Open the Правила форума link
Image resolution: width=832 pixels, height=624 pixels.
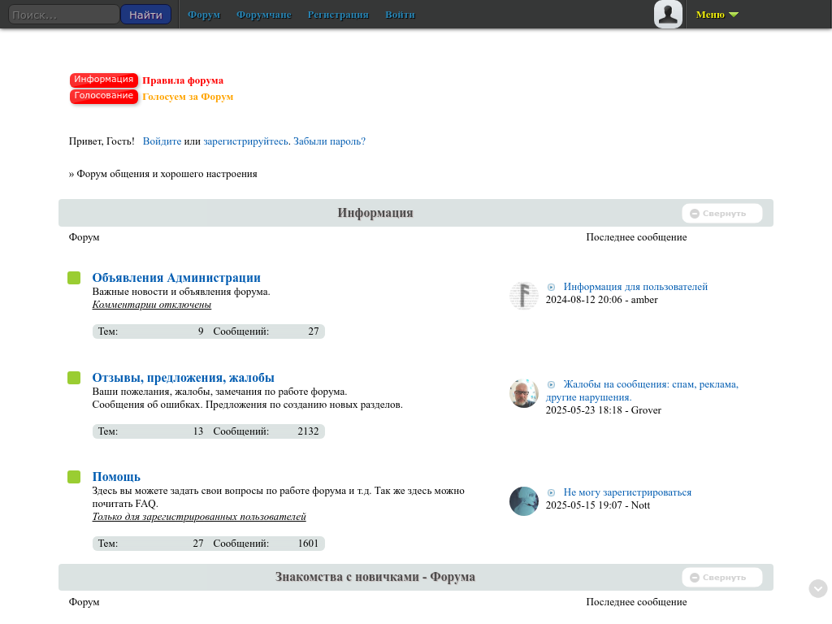pos(183,80)
